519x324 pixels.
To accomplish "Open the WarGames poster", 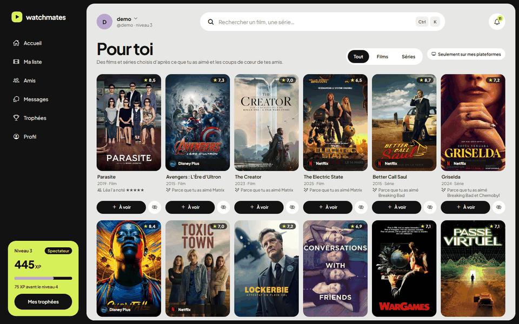I will 404,268.
